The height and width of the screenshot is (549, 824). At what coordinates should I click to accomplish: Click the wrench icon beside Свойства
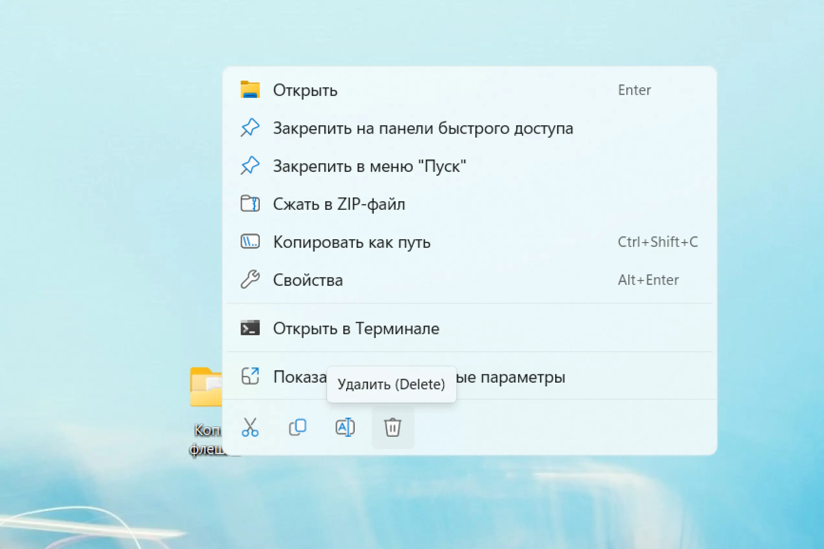coord(250,279)
